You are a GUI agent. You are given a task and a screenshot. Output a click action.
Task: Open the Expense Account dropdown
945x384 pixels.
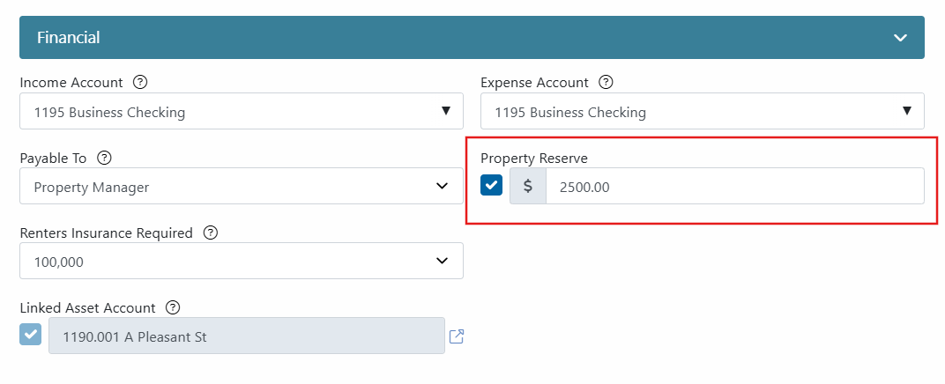tap(702, 112)
